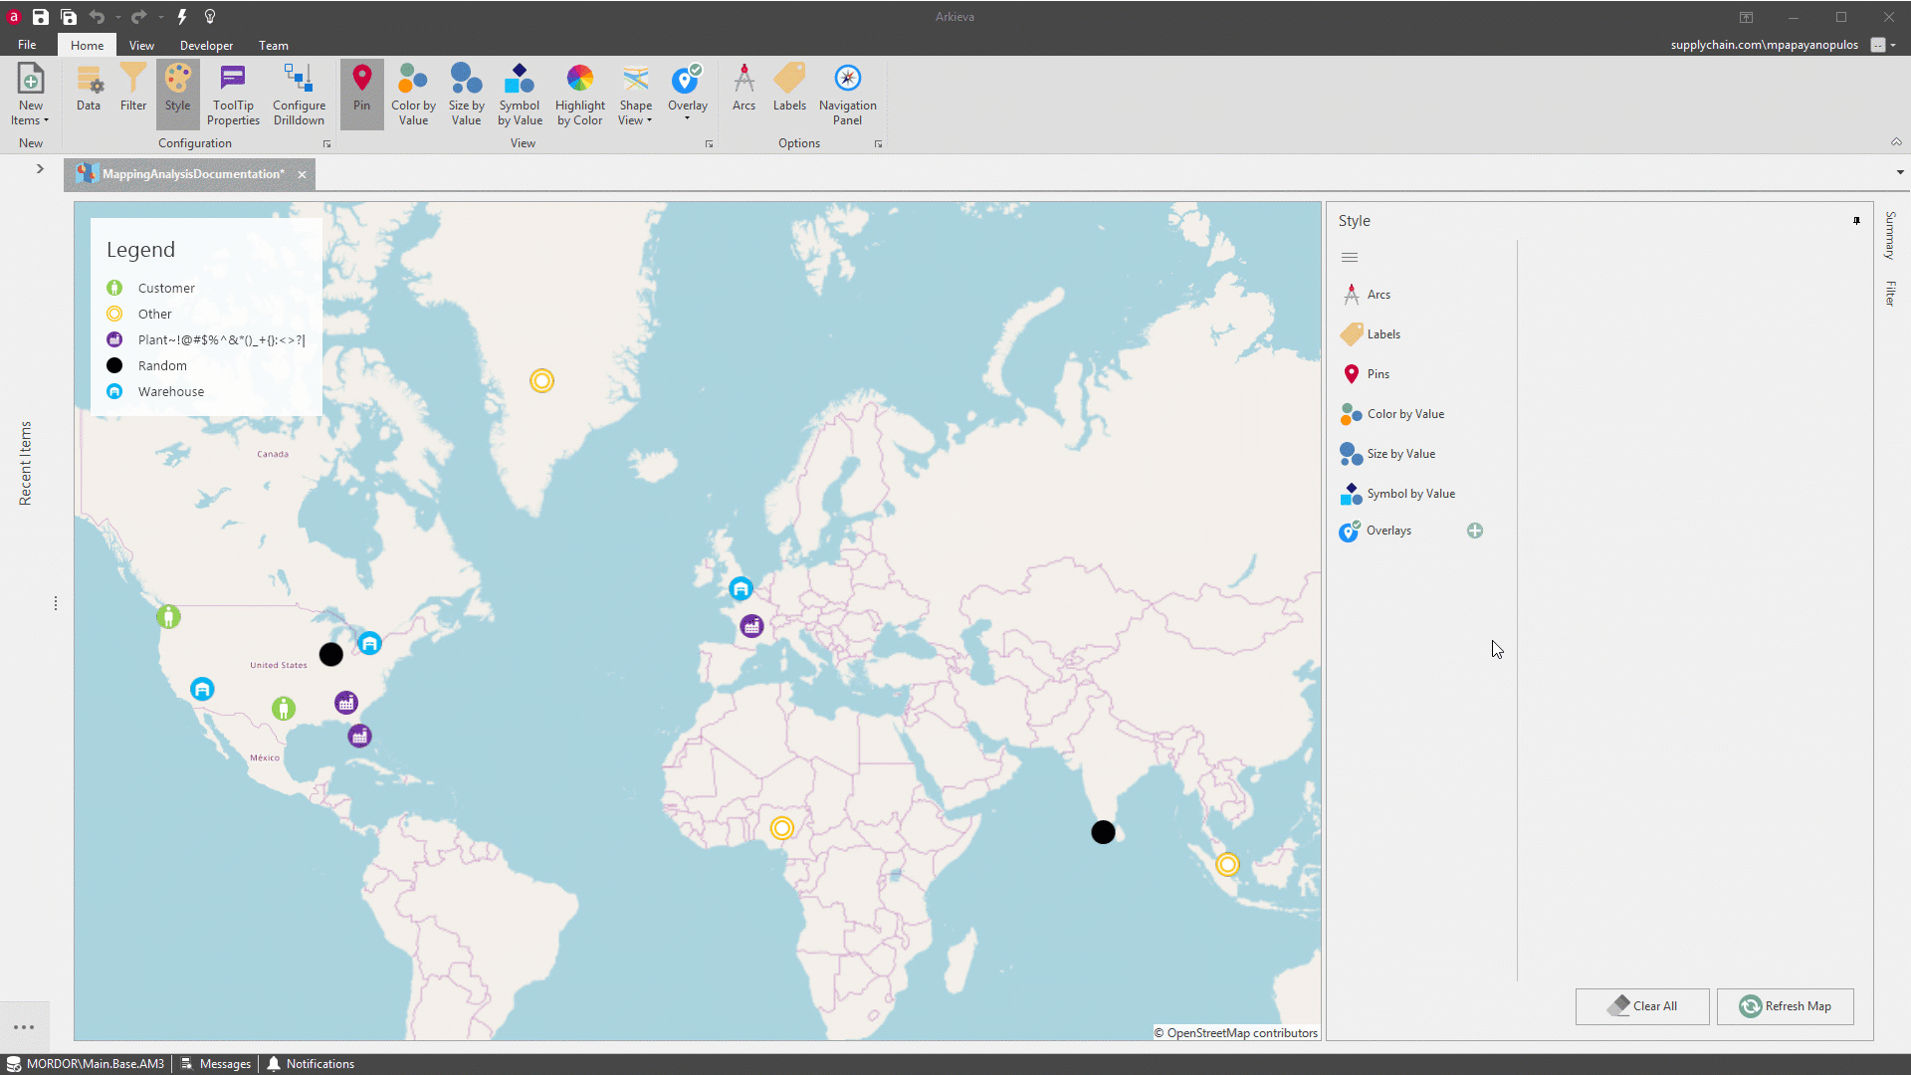The image size is (1911, 1075).
Task: Close the MappingAnalysisDocumentation tab
Action: coord(302,174)
